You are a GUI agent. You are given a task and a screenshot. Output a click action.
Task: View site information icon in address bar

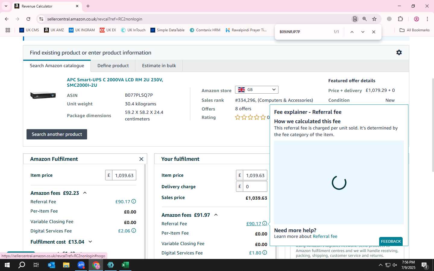pyautogui.click(x=41, y=19)
